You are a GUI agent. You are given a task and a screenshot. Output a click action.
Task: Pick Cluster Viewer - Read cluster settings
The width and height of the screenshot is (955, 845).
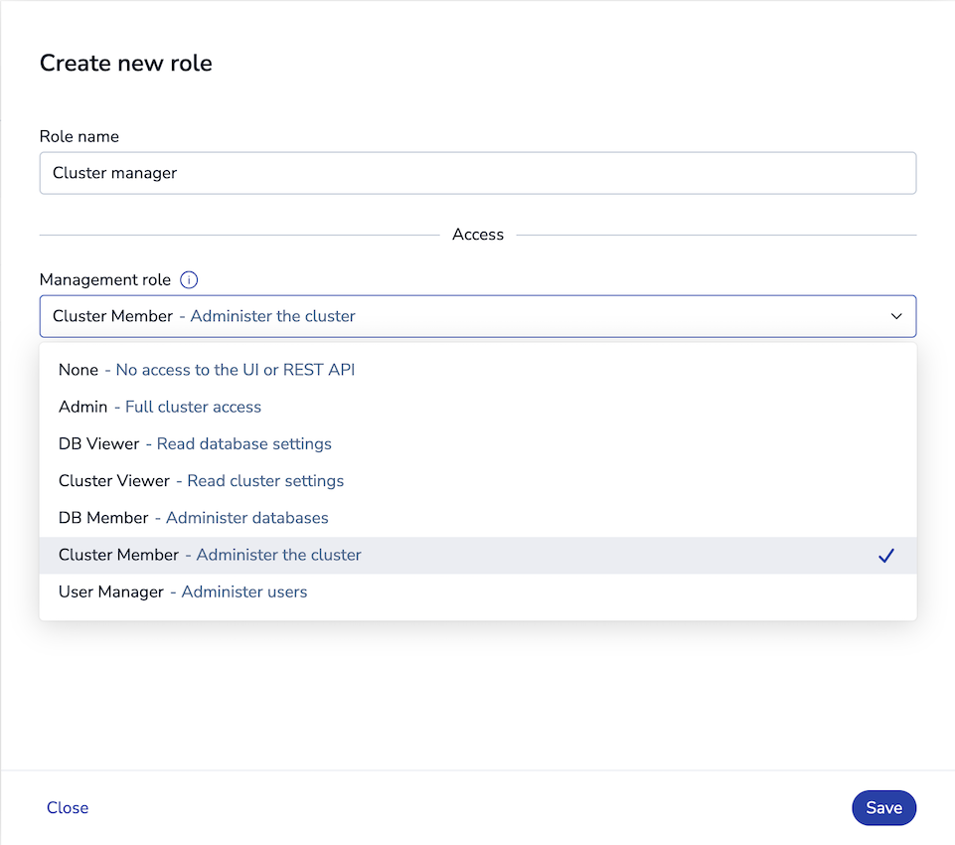(x=201, y=480)
